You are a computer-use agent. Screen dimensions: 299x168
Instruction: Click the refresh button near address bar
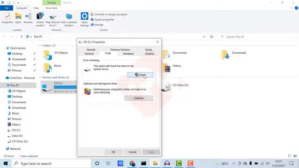click(x=212, y=36)
